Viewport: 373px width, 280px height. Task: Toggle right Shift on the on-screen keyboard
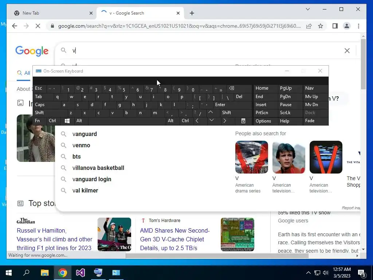pyautogui.click(x=236, y=113)
